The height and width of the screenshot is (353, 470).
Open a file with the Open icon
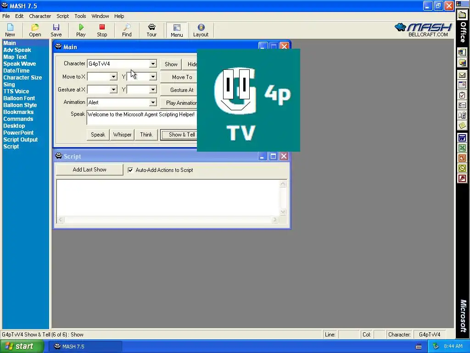(35, 30)
